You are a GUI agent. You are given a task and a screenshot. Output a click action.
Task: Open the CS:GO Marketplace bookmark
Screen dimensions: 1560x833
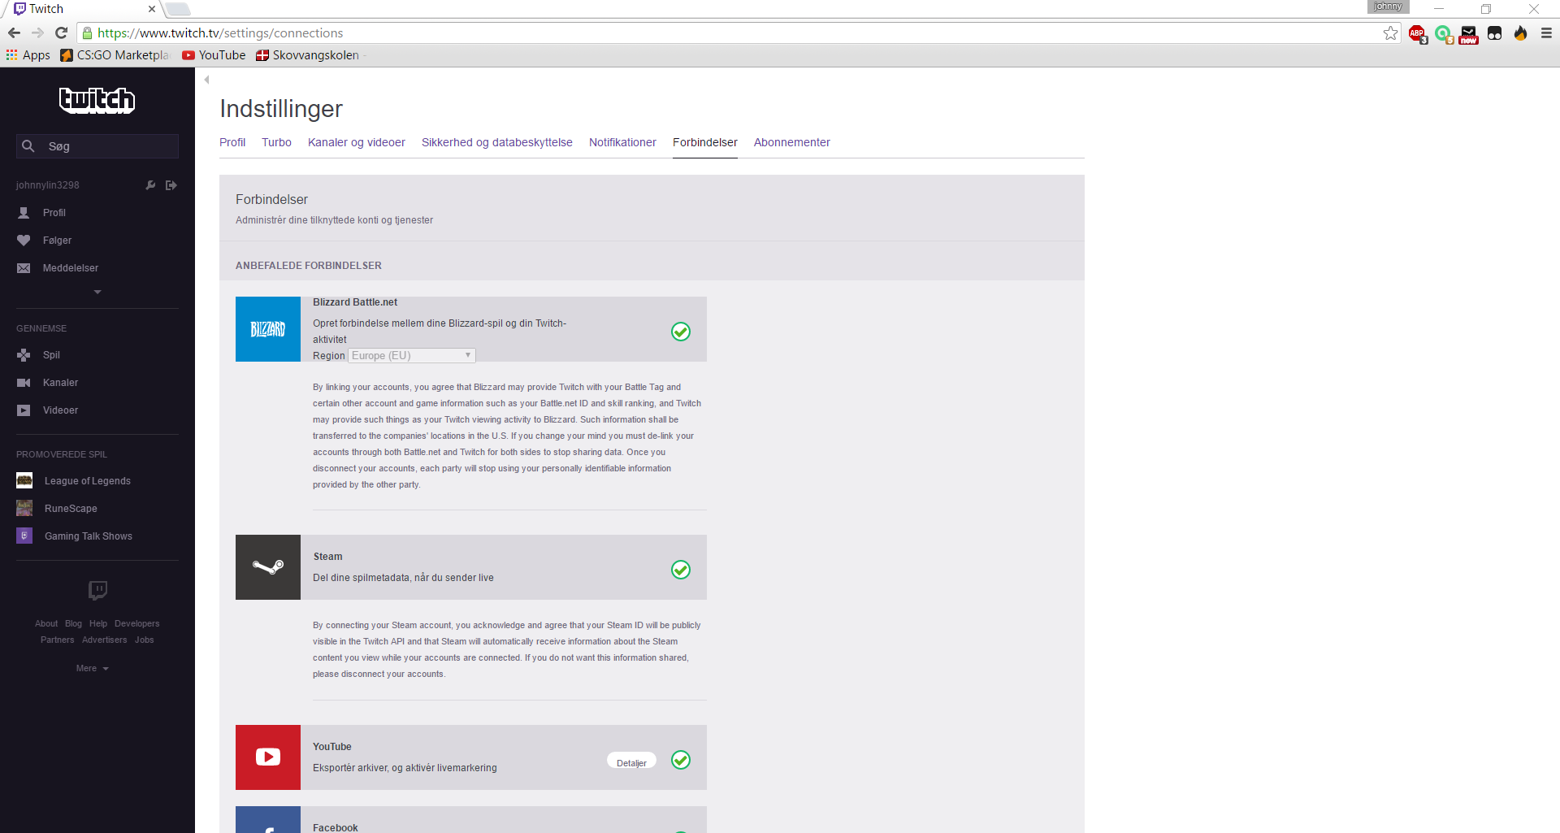pyautogui.click(x=115, y=55)
